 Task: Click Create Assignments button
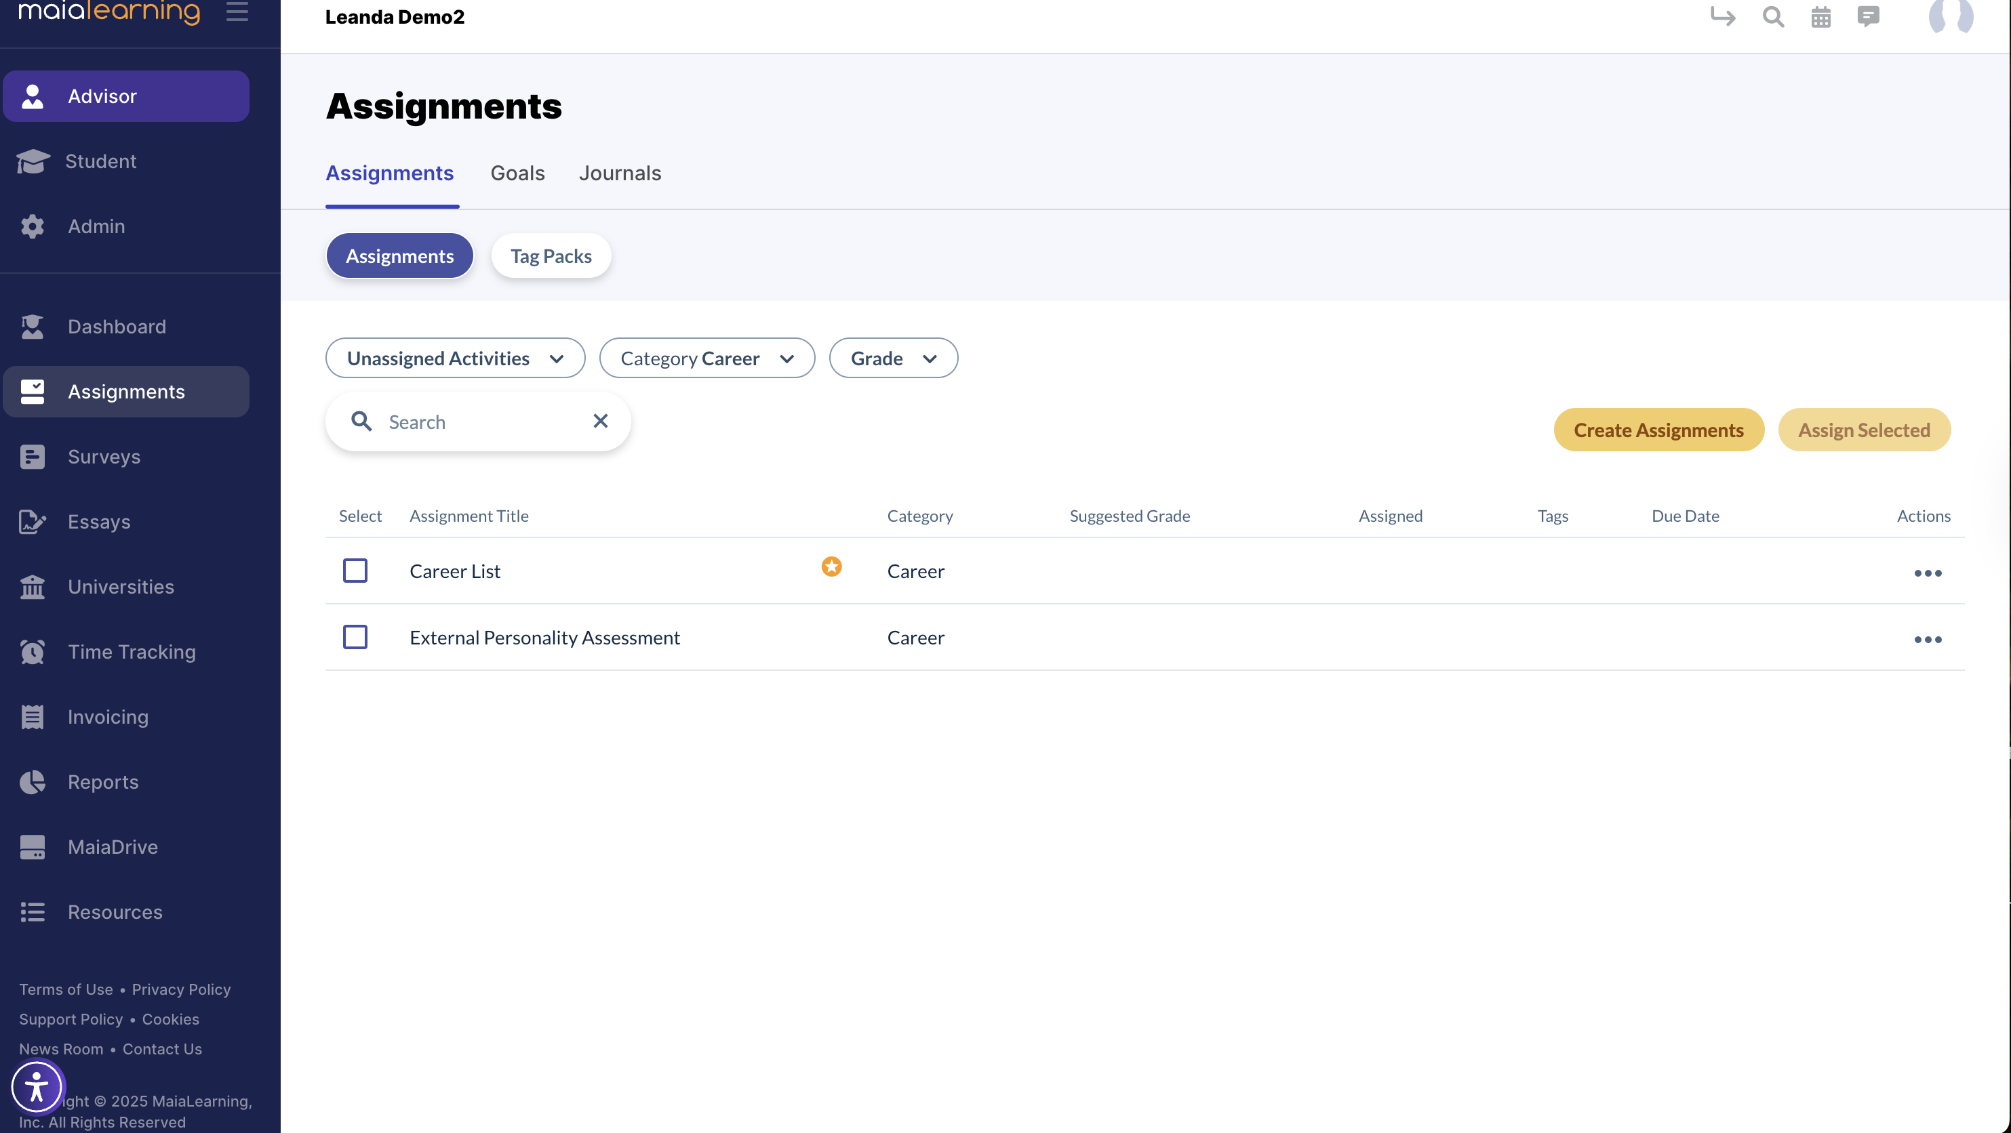pyautogui.click(x=1659, y=430)
